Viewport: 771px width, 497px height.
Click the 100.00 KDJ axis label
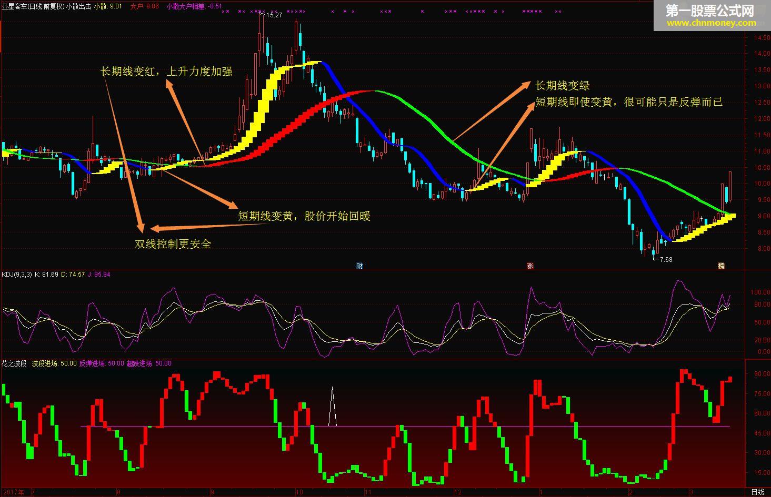click(761, 292)
